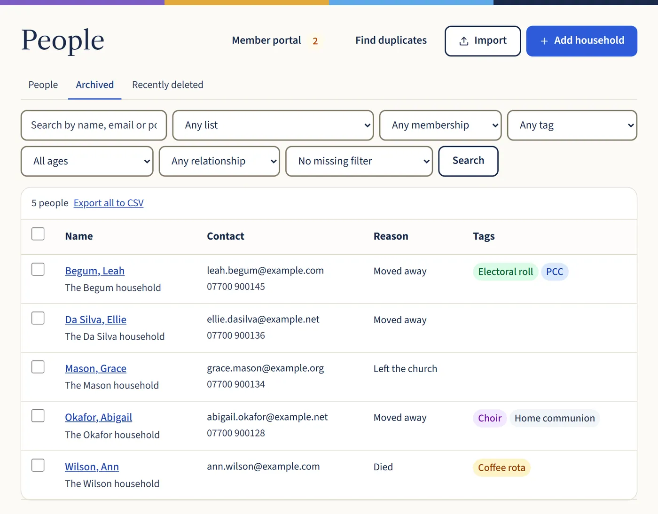
Task: Click the Name column header
Action: (x=79, y=236)
